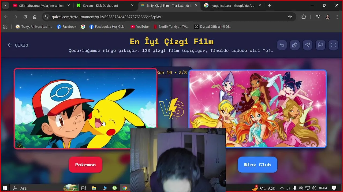Open the apps grid in bookmarks bar
Image resolution: width=343 pixels, height=192 pixels.
point(5,27)
